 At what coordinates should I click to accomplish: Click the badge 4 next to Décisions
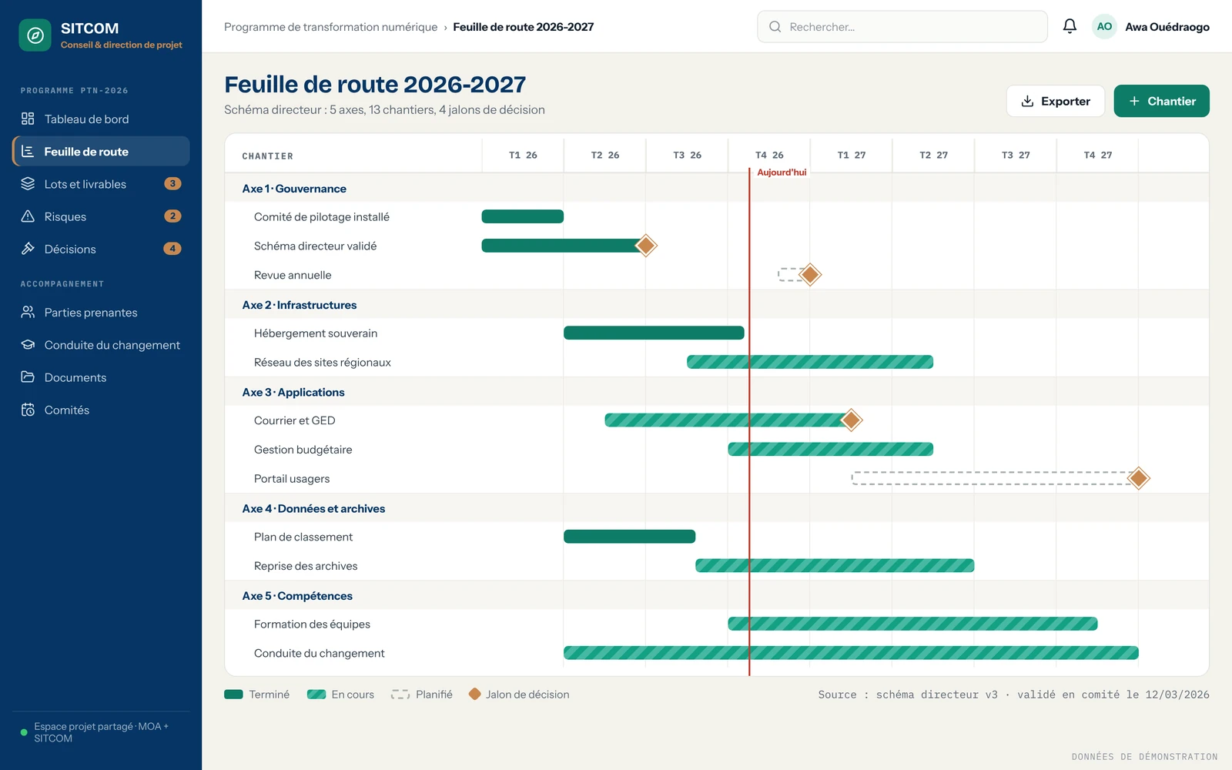click(x=172, y=249)
